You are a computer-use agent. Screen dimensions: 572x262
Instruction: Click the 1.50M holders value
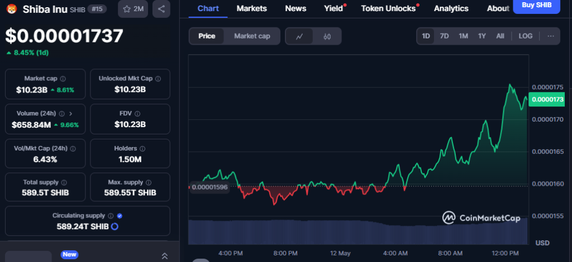[130, 159]
